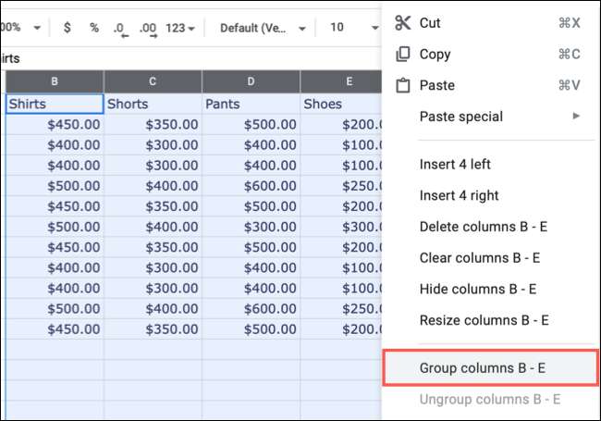The image size is (601, 421).
Task: Click the currency format dollar icon
Action: [x=67, y=28]
